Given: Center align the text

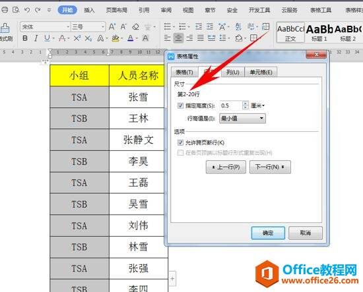Looking at the screenshot, I should [x=178, y=38].
